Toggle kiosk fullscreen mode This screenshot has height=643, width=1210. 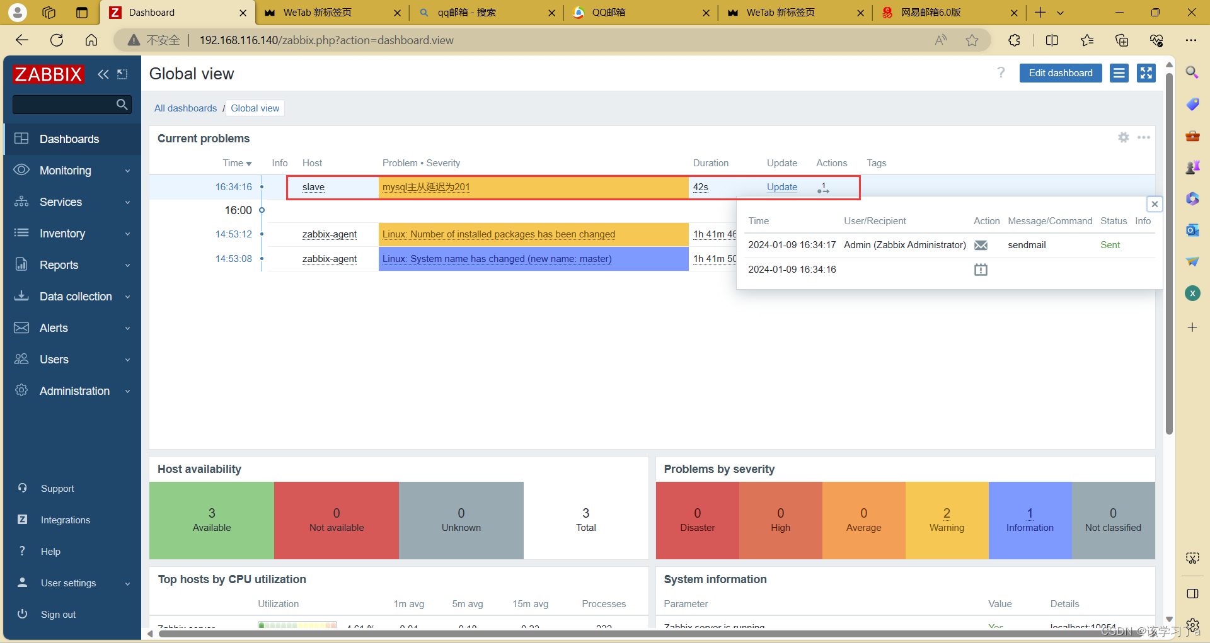(x=1146, y=73)
